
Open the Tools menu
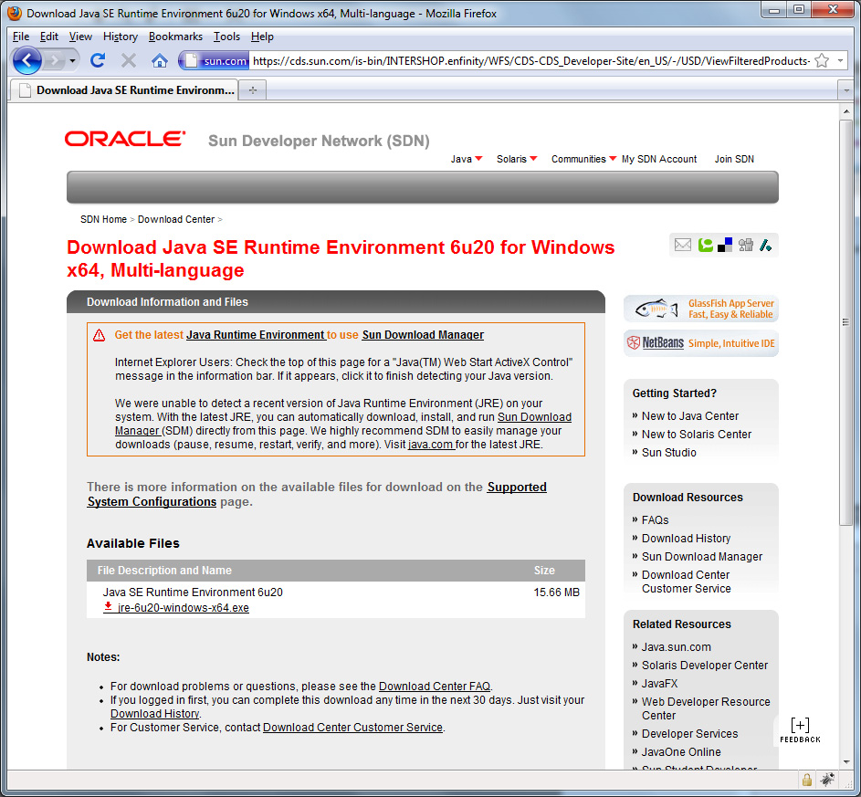[x=226, y=37]
